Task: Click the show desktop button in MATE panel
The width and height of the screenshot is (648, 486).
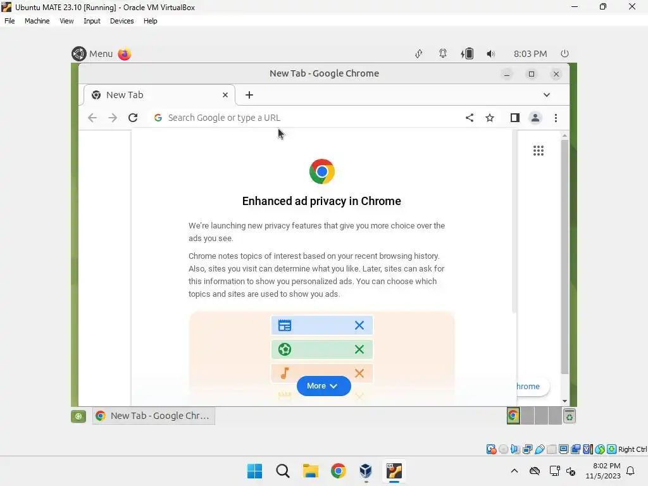Action: point(78,416)
